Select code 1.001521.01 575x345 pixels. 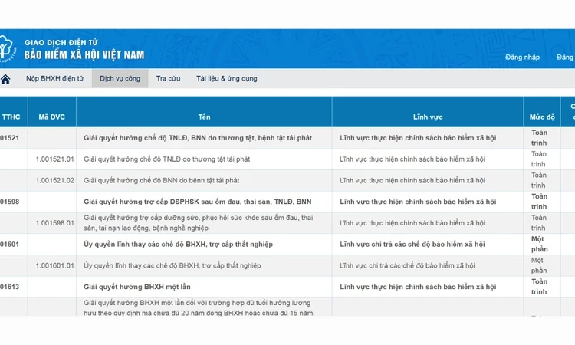click(x=54, y=159)
